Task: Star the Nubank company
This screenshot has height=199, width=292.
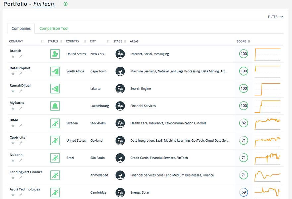Action: coord(13,160)
